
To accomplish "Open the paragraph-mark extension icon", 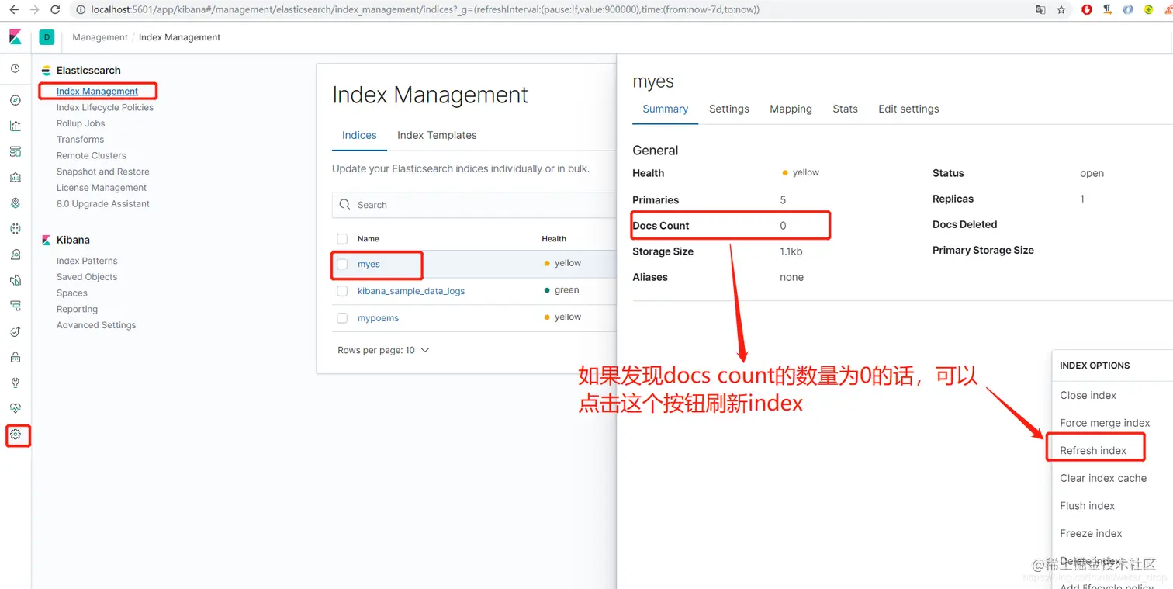I will [x=1108, y=10].
